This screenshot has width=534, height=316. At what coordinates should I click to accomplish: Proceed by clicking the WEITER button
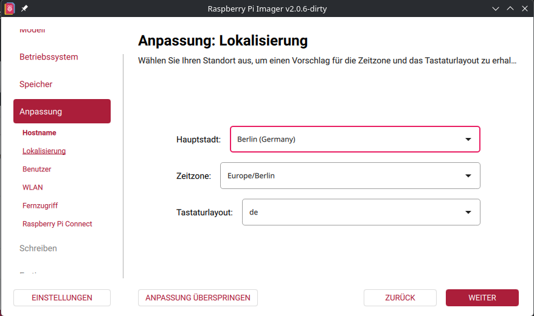pos(482,298)
